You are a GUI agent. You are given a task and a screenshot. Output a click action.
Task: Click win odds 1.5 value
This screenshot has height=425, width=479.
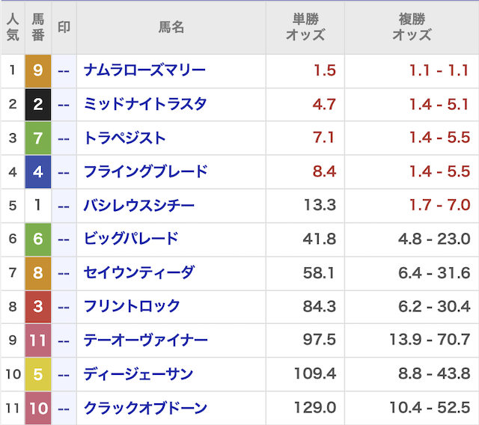coord(325,71)
